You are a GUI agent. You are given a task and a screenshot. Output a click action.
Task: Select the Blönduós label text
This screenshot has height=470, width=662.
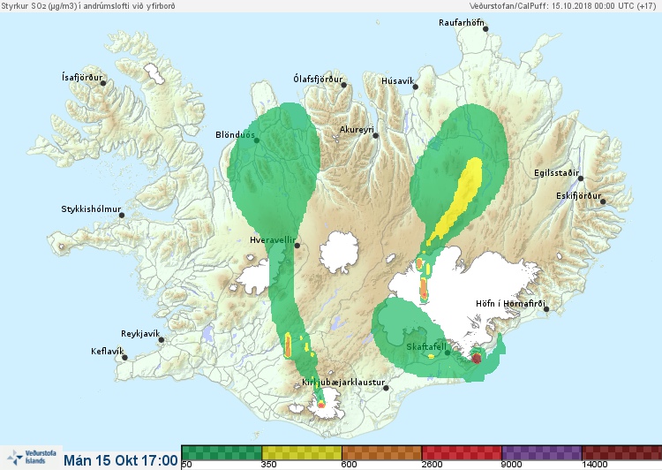[235, 135]
